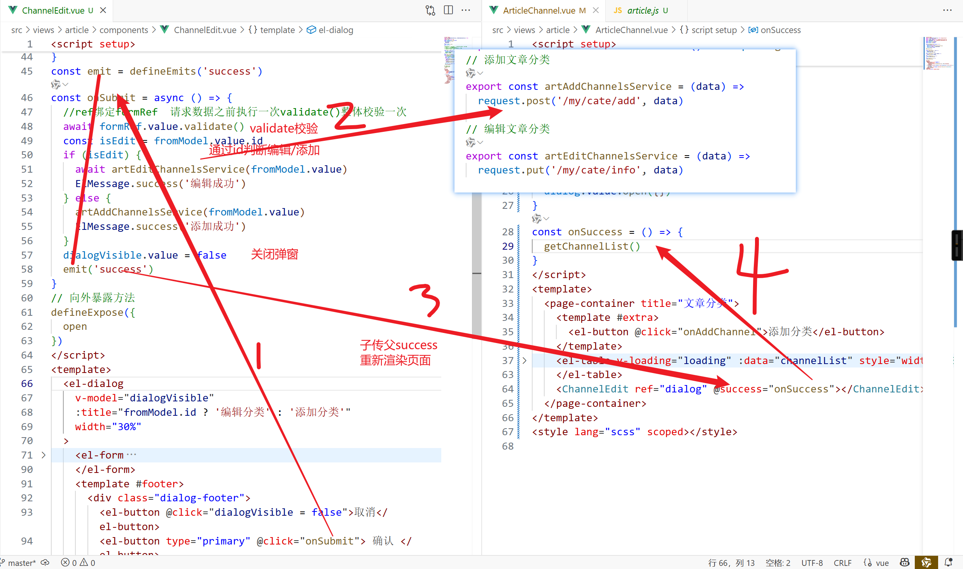This screenshot has height=569, width=963.
Task: Close the ChannelEdit.vue tab
Action: click(103, 11)
